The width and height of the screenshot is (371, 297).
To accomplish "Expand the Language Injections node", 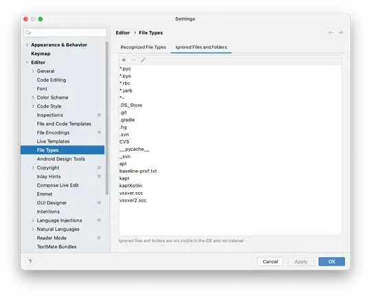I will click(x=33, y=220).
